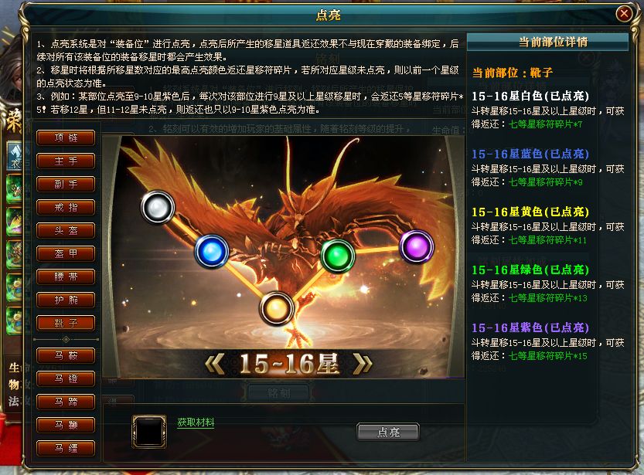Close the 点亮 window
Viewport: 644px width, 475px height.
pos(624,14)
